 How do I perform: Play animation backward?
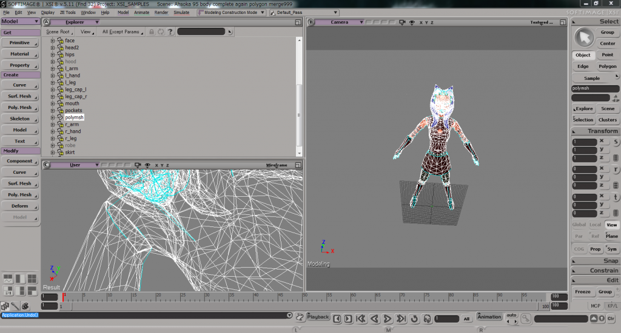[374, 318]
